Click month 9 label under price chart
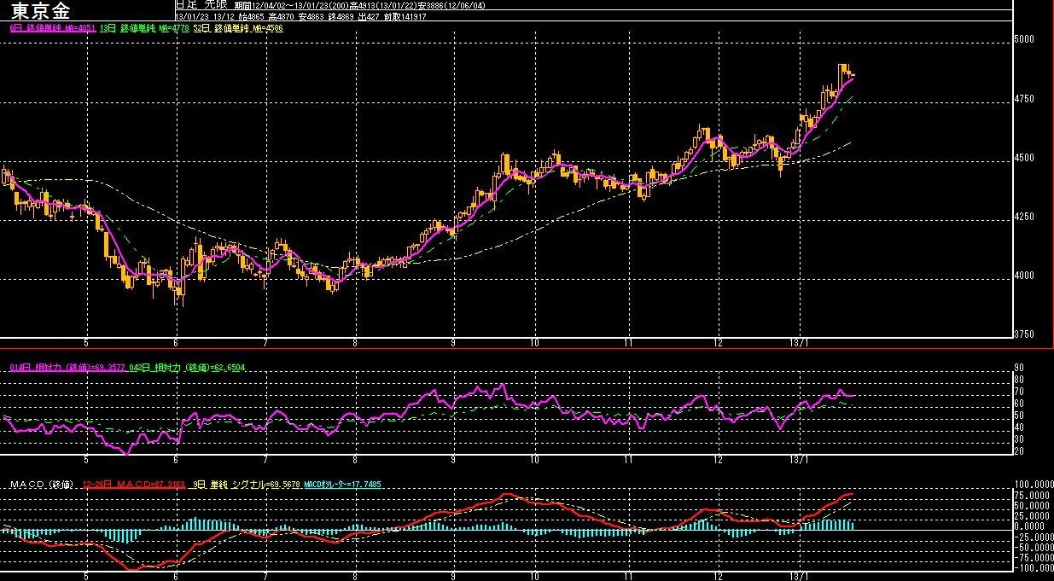The width and height of the screenshot is (1054, 581). [x=453, y=342]
